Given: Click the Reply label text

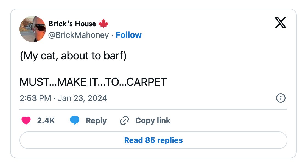Looking at the screenshot, I should coord(96,121).
